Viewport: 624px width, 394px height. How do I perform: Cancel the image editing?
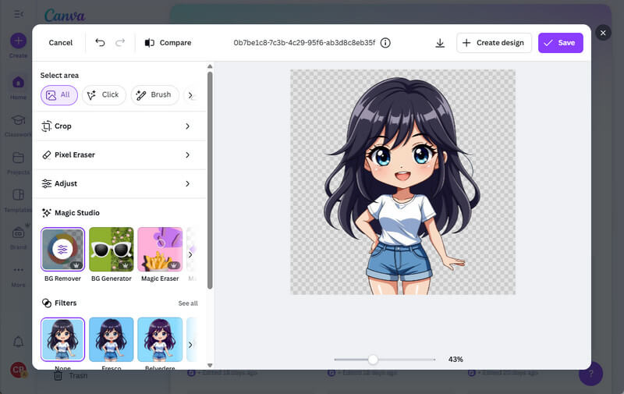61,43
